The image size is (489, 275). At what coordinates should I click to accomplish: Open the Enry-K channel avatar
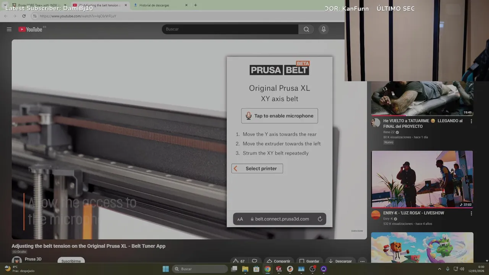(x=376, y=215)
